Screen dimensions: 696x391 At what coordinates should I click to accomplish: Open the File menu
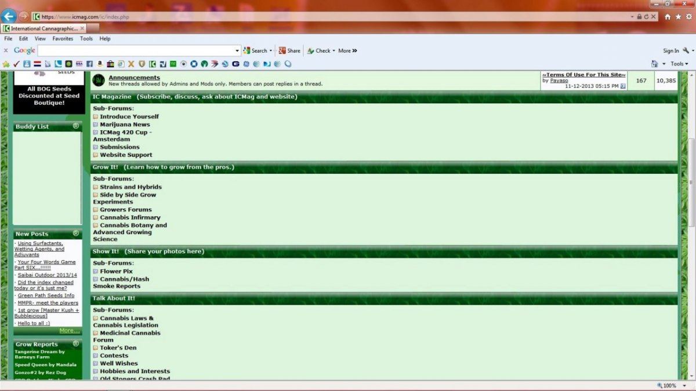coord(8,39)
